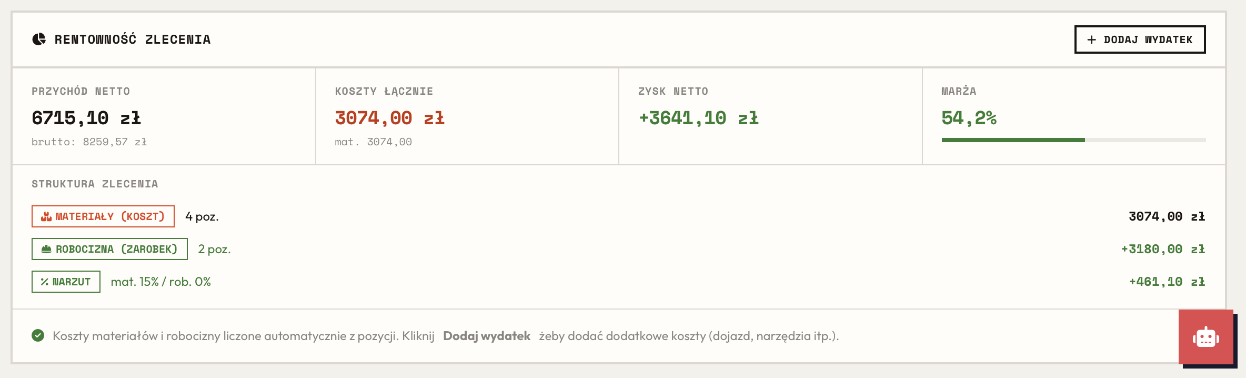
Task: Click the plus icon in Dodaj wydatek
Action: click(1091, 40)
